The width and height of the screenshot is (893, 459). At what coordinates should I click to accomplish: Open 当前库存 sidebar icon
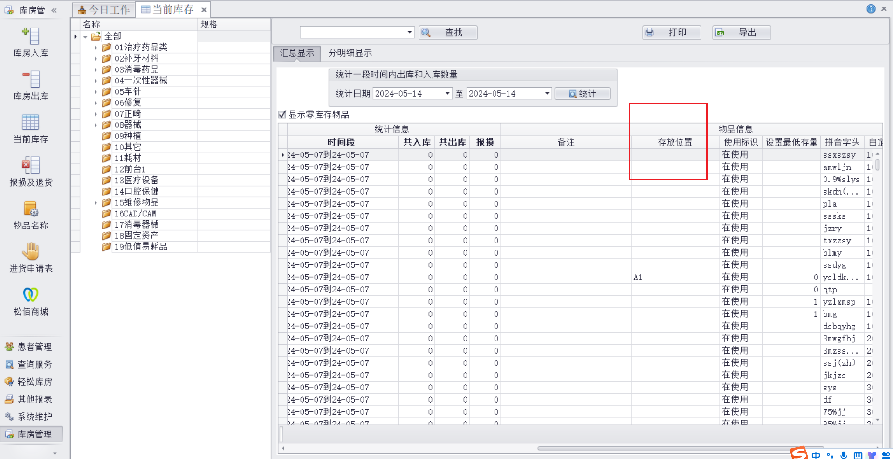pyautogui.click(x=31, y=123)
